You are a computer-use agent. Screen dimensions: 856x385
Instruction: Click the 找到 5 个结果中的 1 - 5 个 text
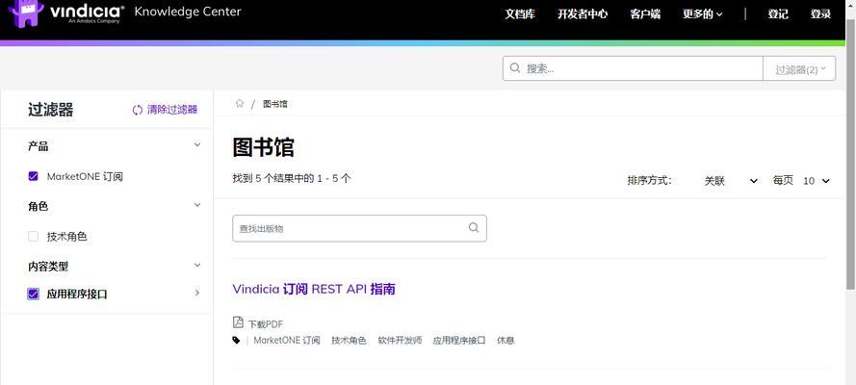(292, 178)
